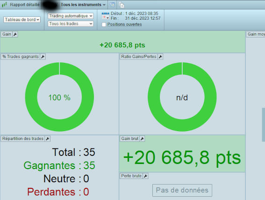265x200 pixels.
Task: Open the calendar date range picker
Action: coord(105,15)
